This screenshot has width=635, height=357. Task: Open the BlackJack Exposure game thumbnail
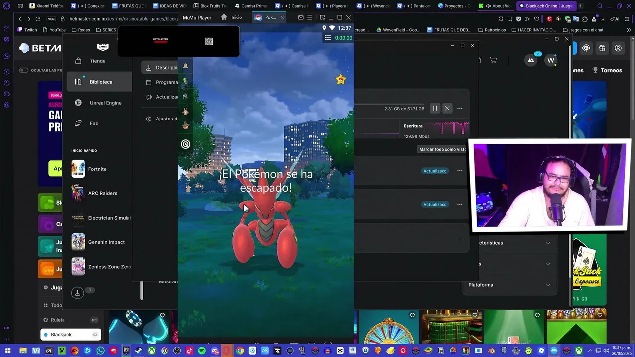[x=589, y=269]
